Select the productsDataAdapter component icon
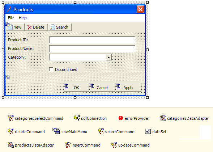Image resolution: width=213 pixels, height=152 pixels. point(11,145)
